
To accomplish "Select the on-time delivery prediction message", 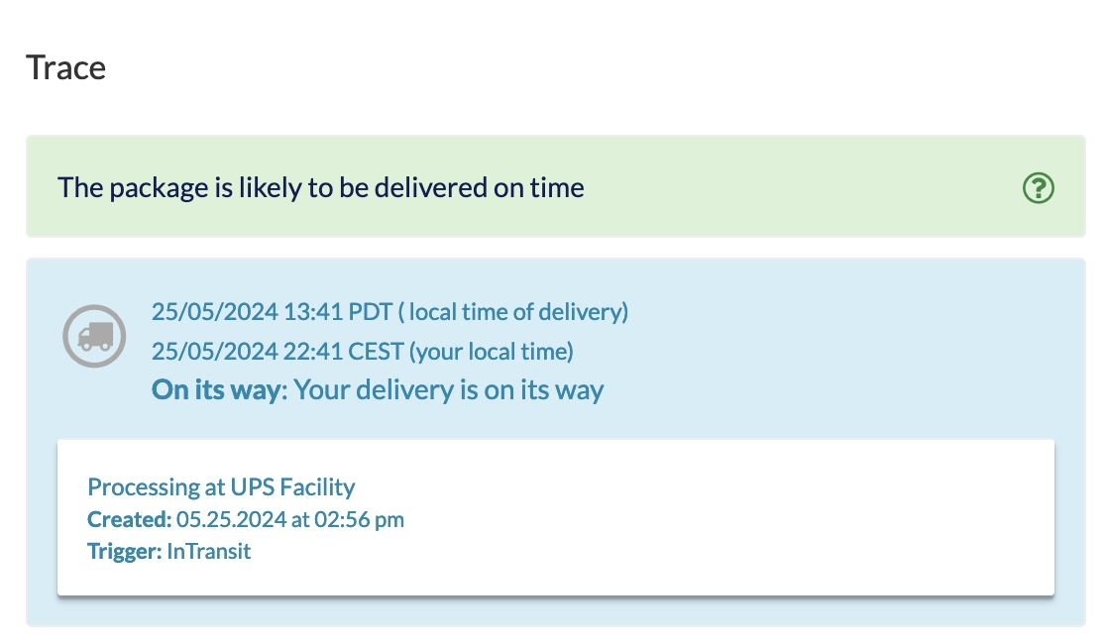I will (320, 187).
